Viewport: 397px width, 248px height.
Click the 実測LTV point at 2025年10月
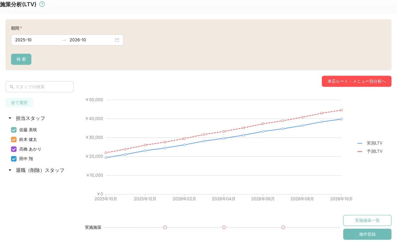pyautogui.click(x=106, y=158)
